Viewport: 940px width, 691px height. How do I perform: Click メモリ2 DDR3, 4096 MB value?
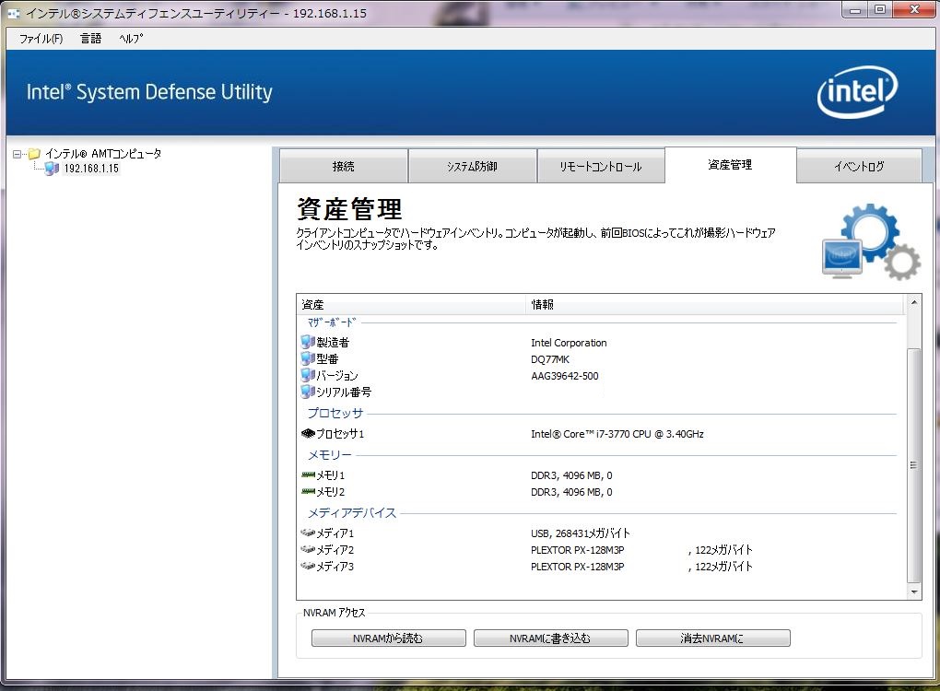[571, 492]
